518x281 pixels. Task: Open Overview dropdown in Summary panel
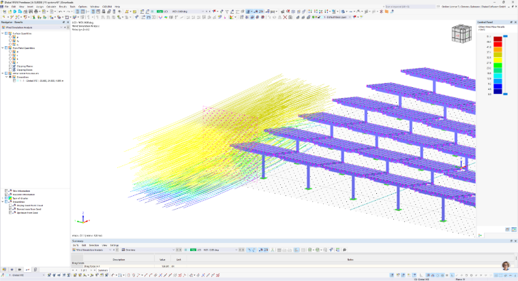click(x=173, y=250)
